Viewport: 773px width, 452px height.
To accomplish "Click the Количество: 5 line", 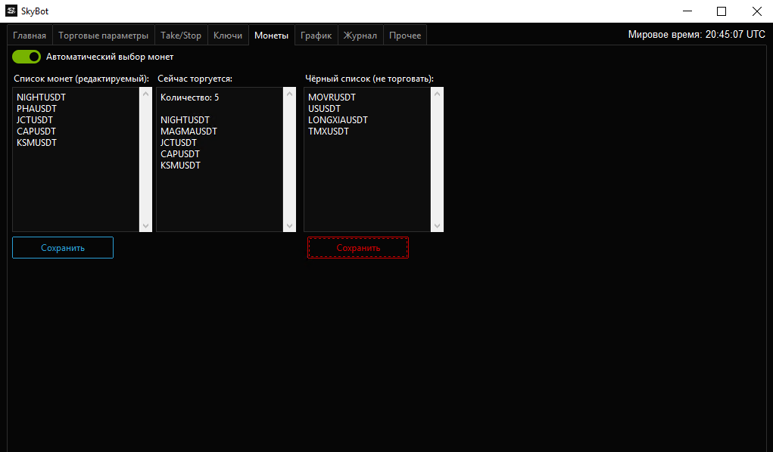I will tap(190, 98).
